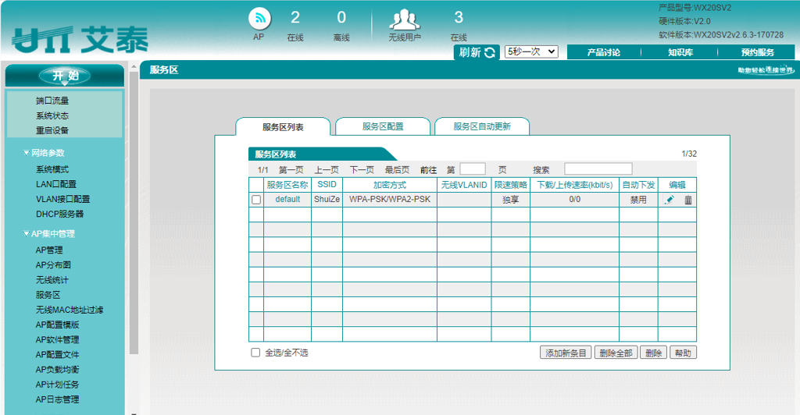Switch to the 服务区自动更新 tab
Screen dimensions: 800x415
click(482, 126)
